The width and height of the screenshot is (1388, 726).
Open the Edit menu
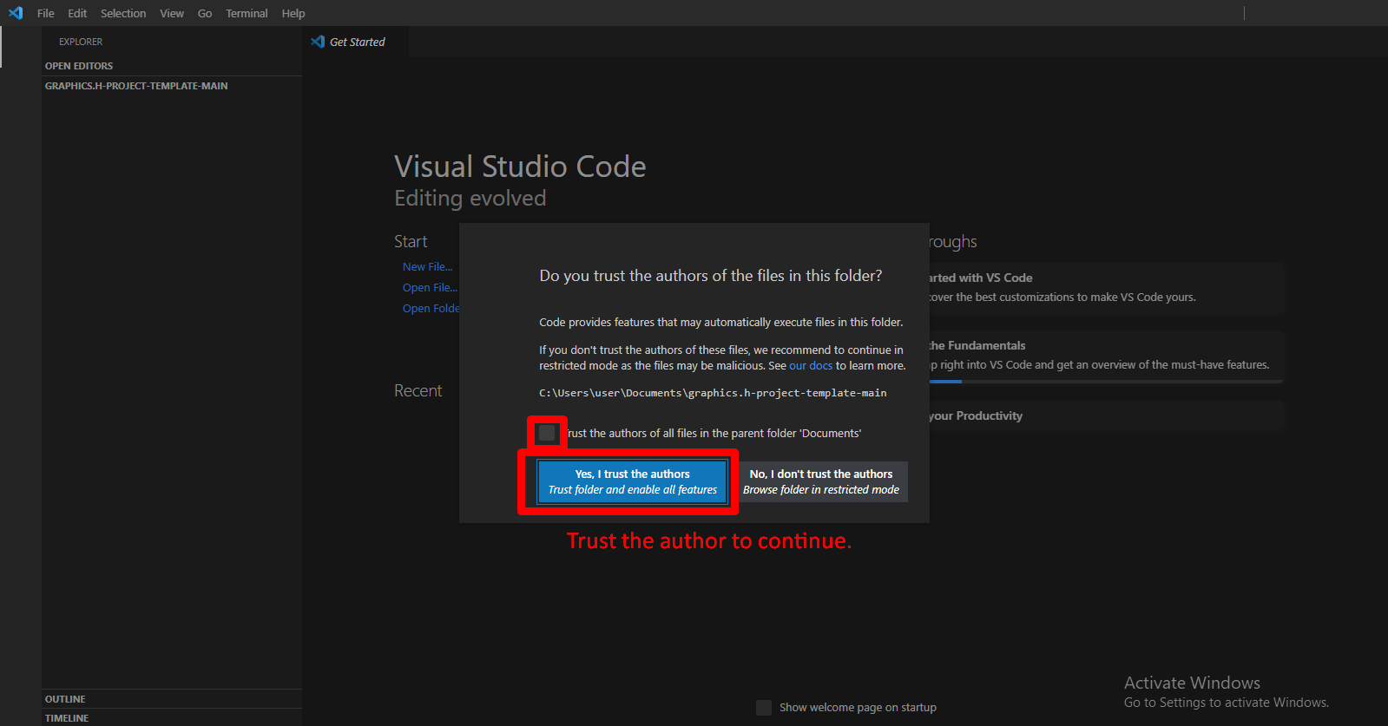pos(77,13)
